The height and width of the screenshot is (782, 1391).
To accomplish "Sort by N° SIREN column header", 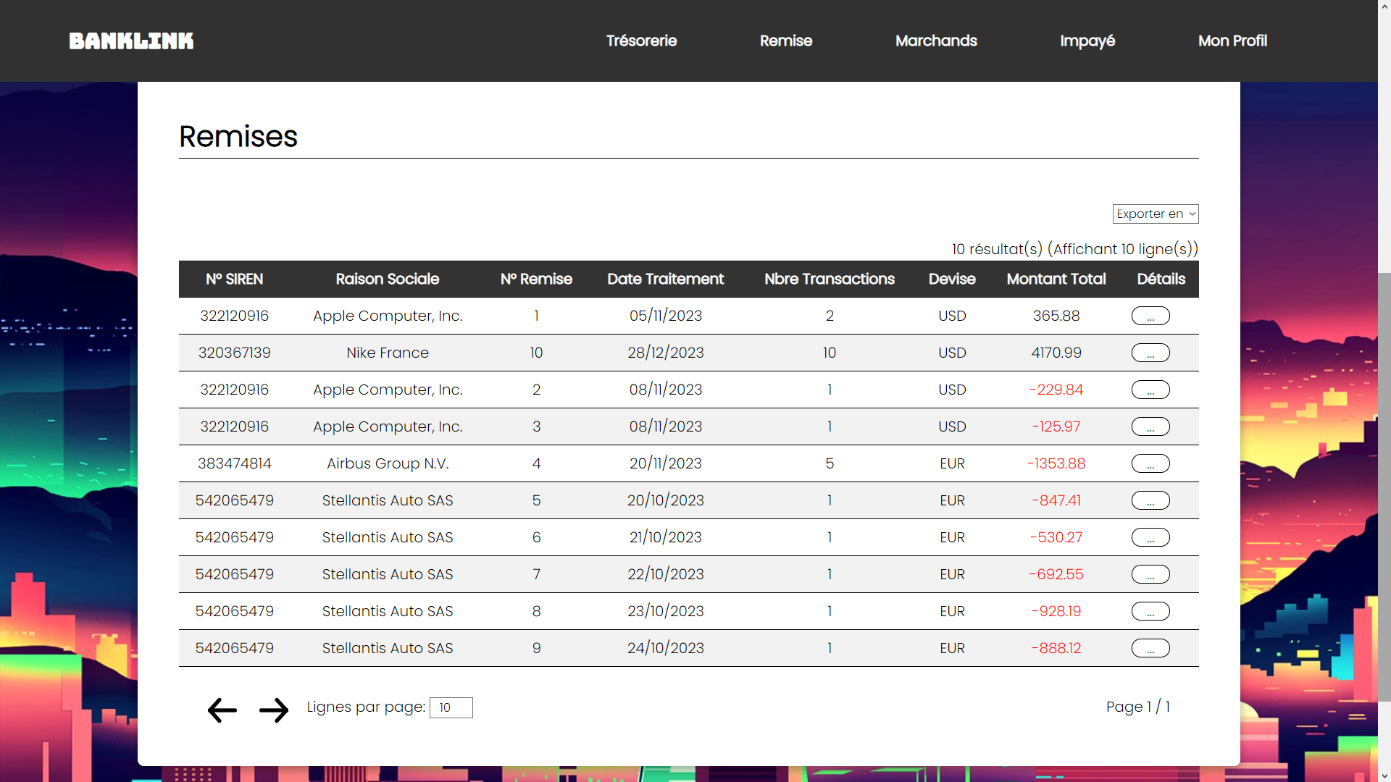I will point(234,279).
